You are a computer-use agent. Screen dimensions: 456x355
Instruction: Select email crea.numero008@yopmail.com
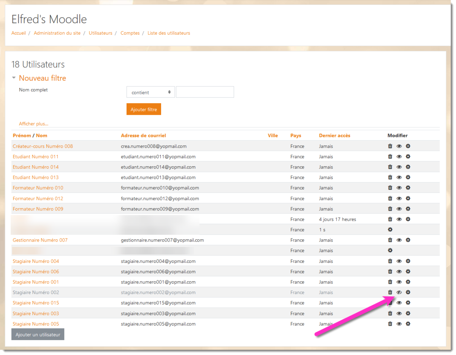[x=154, y=146]
